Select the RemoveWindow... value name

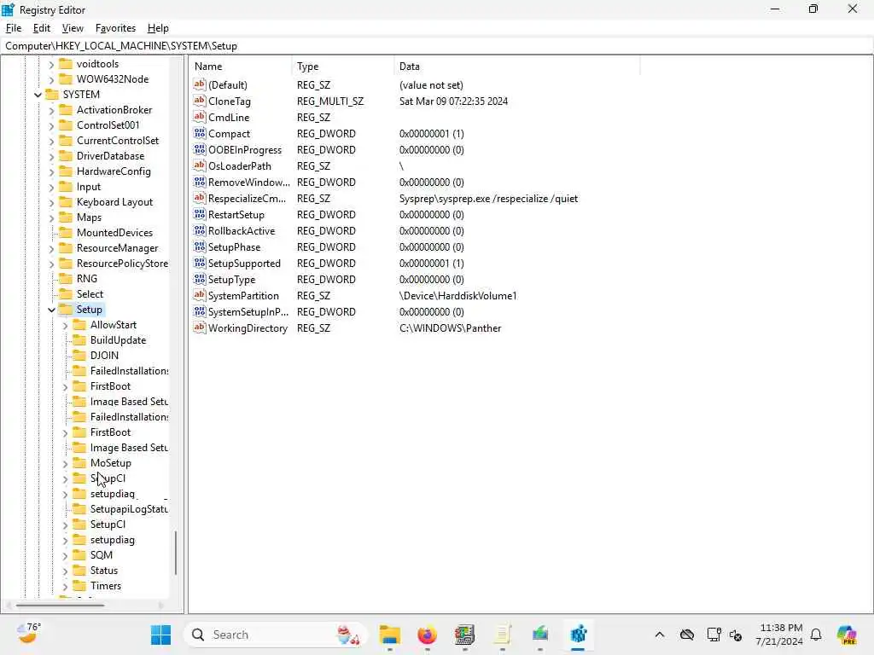[248, 183]
